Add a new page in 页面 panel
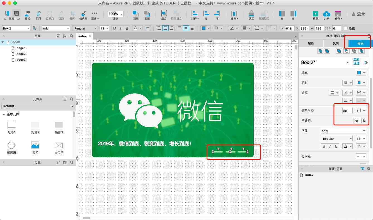Screen dimensions: 373x220 58,36
